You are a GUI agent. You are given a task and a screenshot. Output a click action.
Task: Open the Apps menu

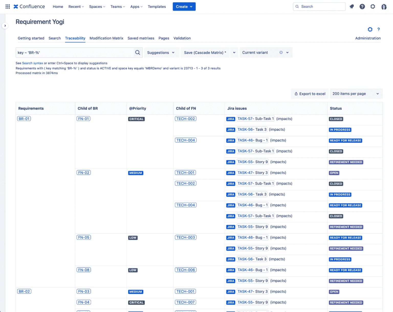point(136,7)
